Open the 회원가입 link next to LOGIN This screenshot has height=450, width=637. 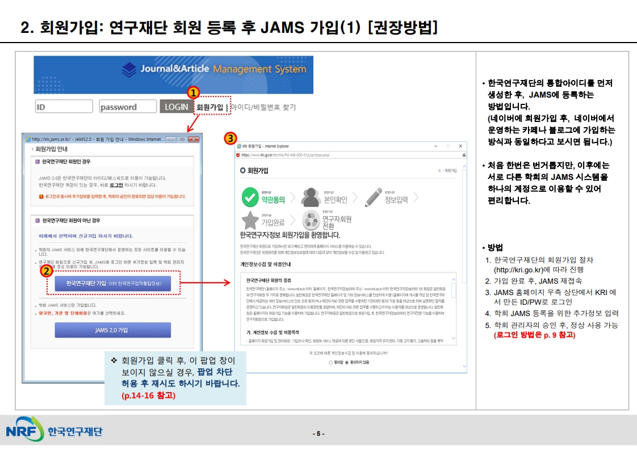(x=209, y=107)
